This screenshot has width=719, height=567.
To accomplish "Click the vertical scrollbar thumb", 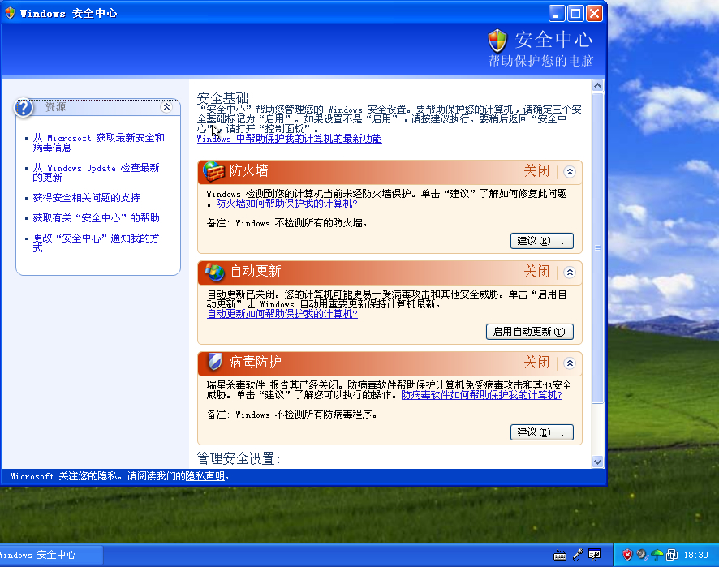I will (x=597, y=248).
